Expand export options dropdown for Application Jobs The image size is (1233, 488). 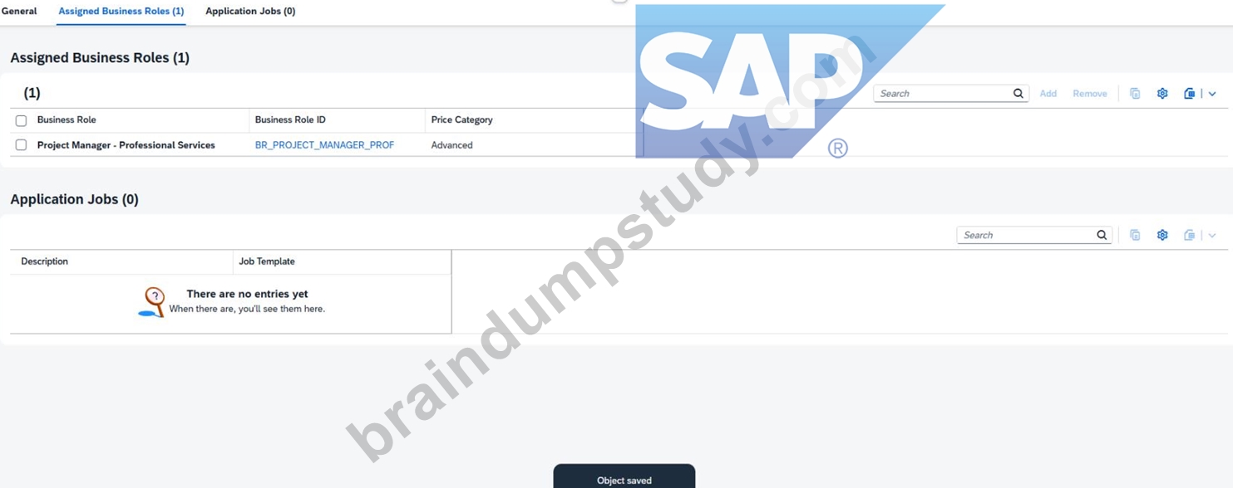coord(1212,235)
